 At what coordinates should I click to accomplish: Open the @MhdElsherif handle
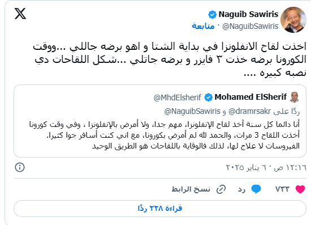(178, 97)
